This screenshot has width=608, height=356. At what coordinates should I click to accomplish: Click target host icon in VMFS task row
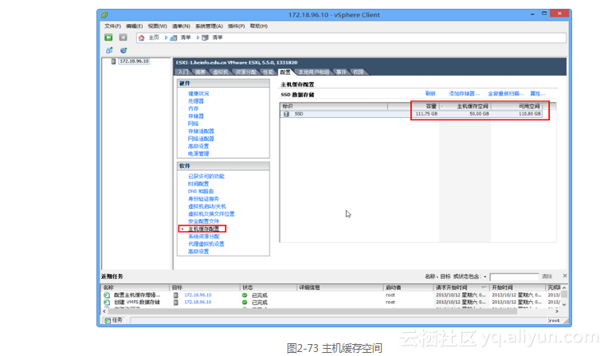(x=175, y=302)
